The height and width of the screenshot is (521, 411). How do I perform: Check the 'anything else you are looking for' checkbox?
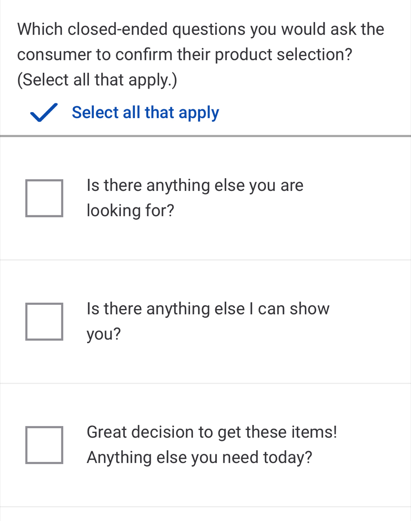coord(44,198)
